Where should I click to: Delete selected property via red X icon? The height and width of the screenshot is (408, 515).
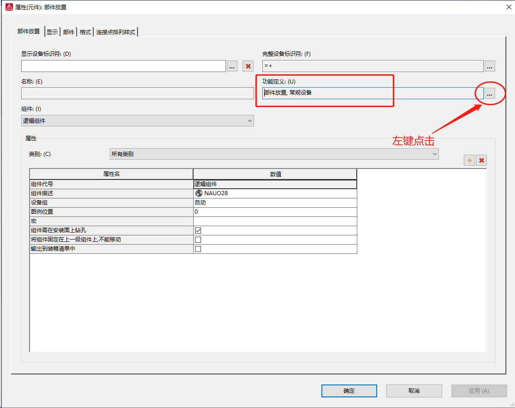click(x=481, y=160)
